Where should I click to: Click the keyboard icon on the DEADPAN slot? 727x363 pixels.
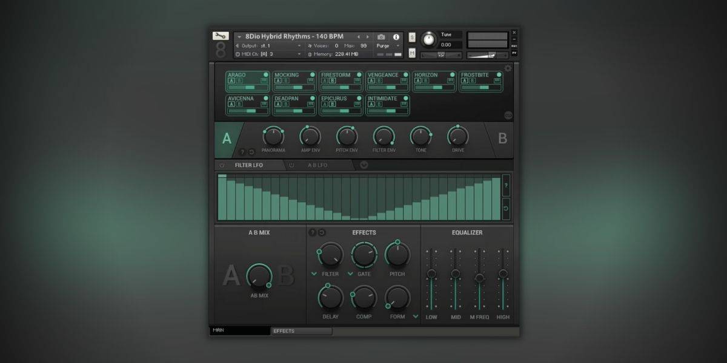pyautogui.click(x=311, y=104)
